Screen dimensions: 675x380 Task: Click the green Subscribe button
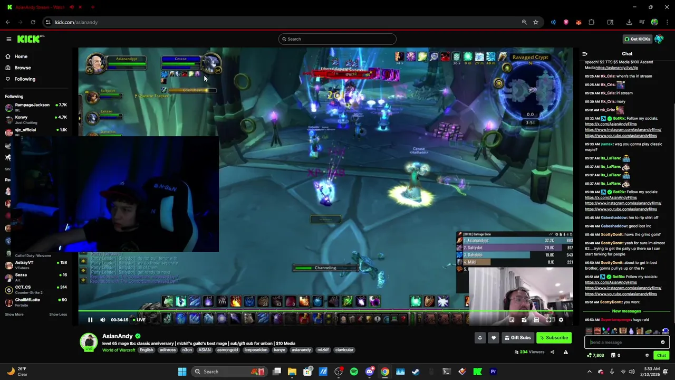(x=554, y=338)
